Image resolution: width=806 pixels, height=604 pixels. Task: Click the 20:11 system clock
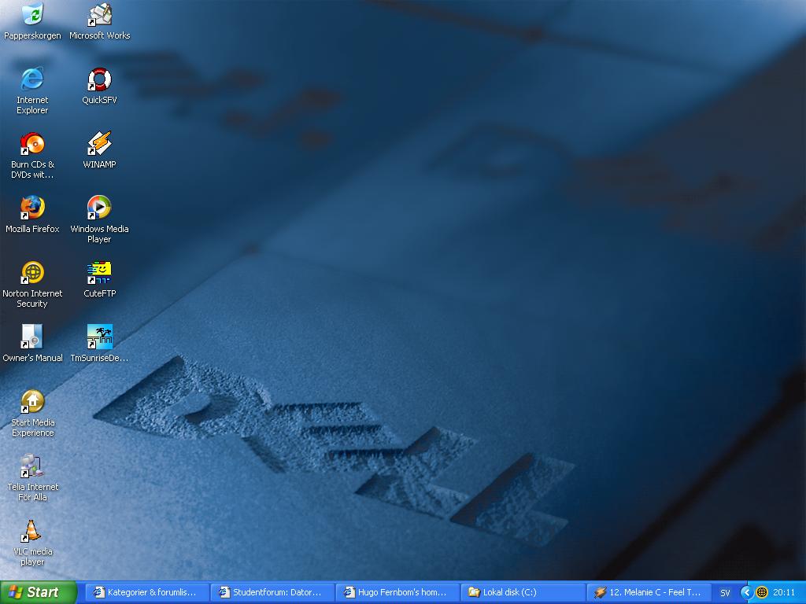(x=784, y=592)
